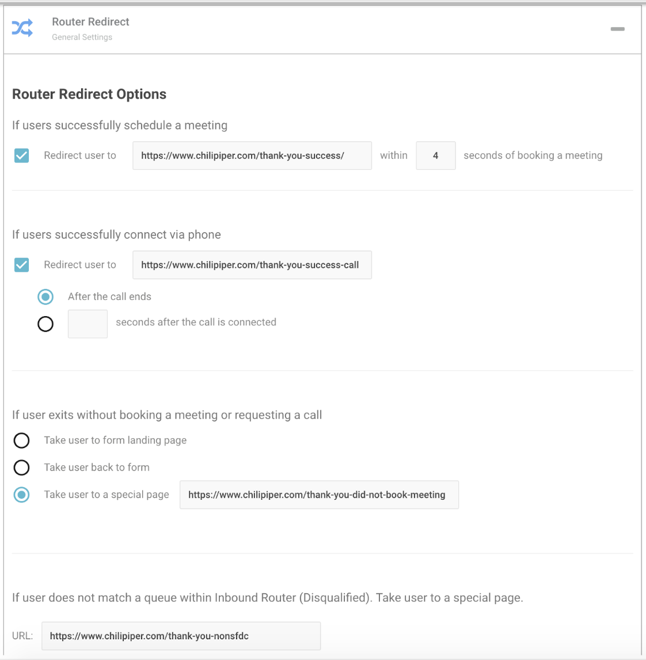Image resolution: width=646 pixels, height=660 pixels.
Task: Uncheck redirect after scheduling a meeting
Action: click(21, 155)
